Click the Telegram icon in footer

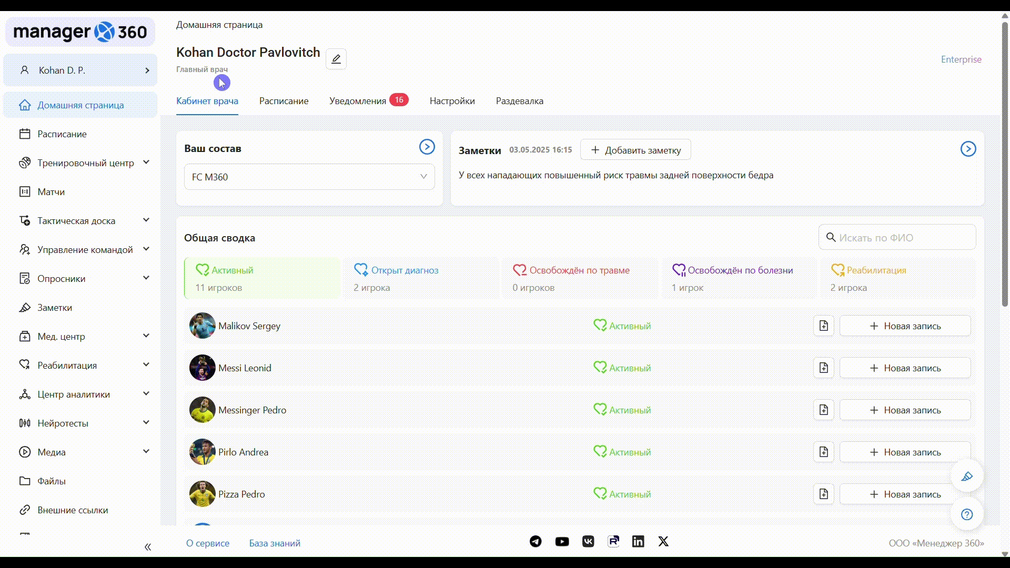pos(536,541)
